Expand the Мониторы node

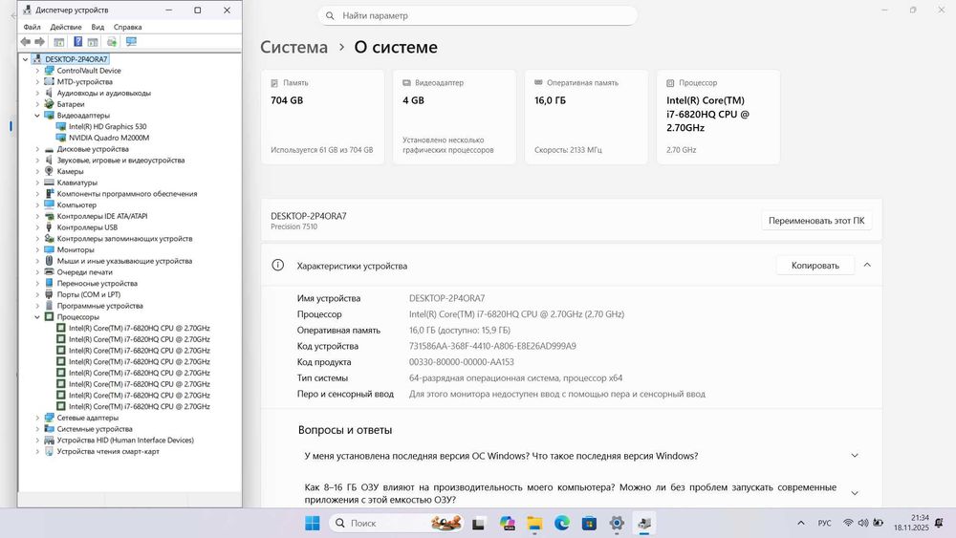tap(37, 249)
